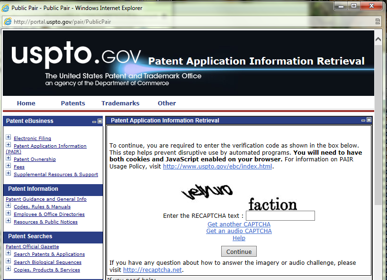Maximize the Patent eBusiness panel
The image size is (387, 280).
(x=100, y=121)
